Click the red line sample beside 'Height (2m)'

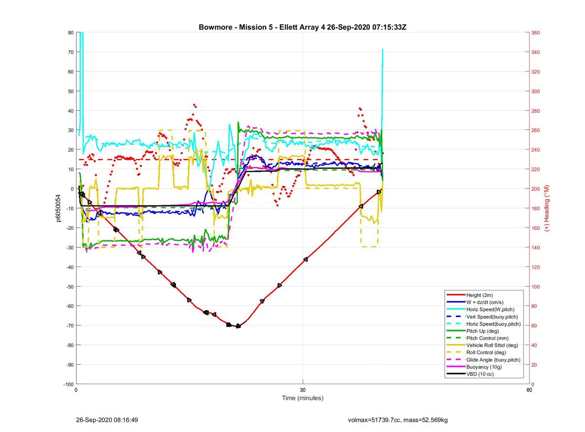455,295
